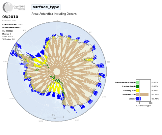Screen dimensions: 162x135
Task: Click the tan Grounded Ice bar
Action: 142,94
